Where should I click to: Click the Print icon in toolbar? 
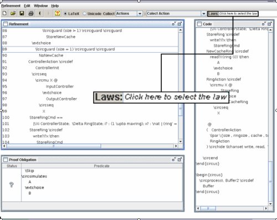coord(31,13)
